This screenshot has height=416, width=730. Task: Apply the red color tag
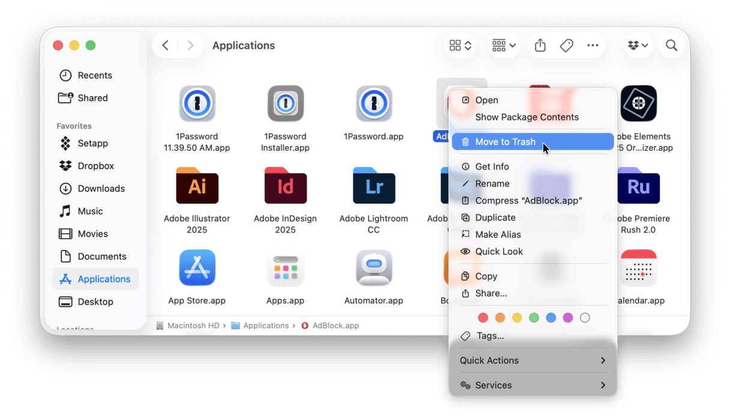483,318
